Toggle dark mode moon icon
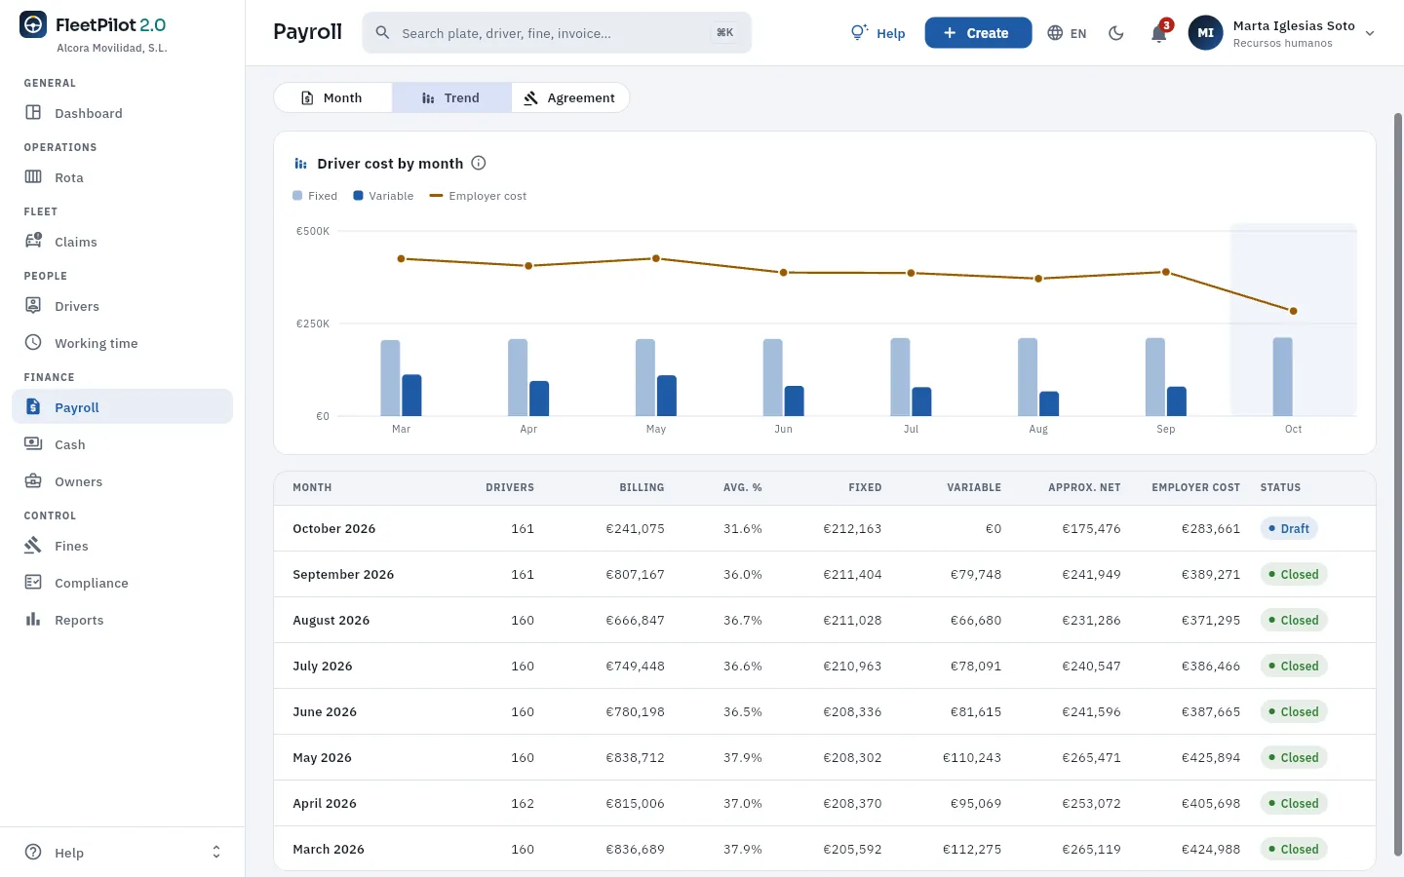1404x877 pixels. [x=1116, y=33]
